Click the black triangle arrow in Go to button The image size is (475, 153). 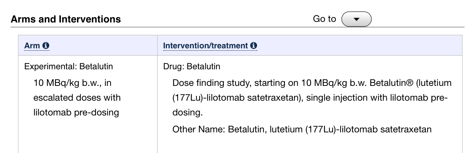pyautogui.click(x=356, y=19)
